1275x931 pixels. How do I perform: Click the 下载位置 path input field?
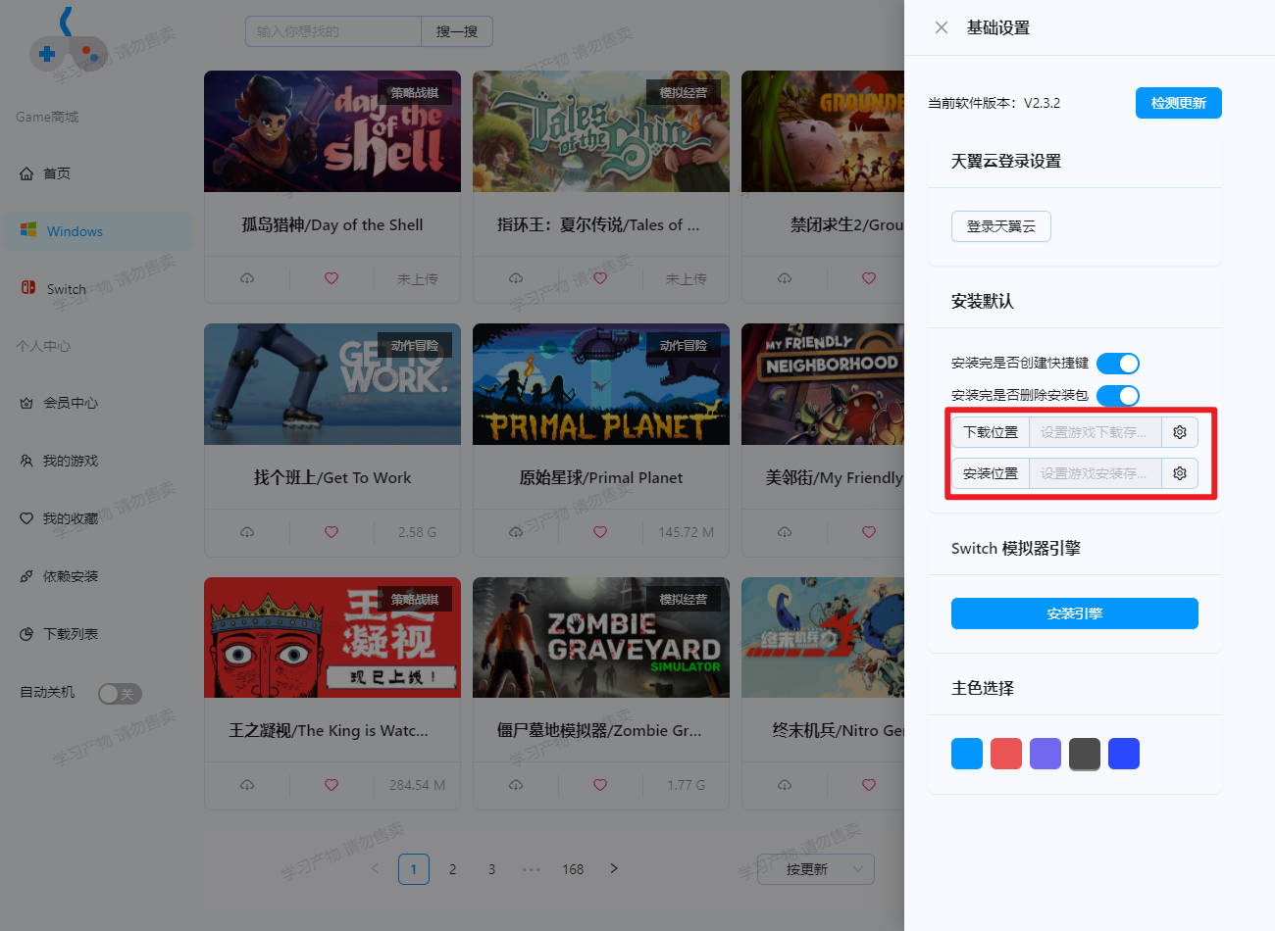[1095, 432]
